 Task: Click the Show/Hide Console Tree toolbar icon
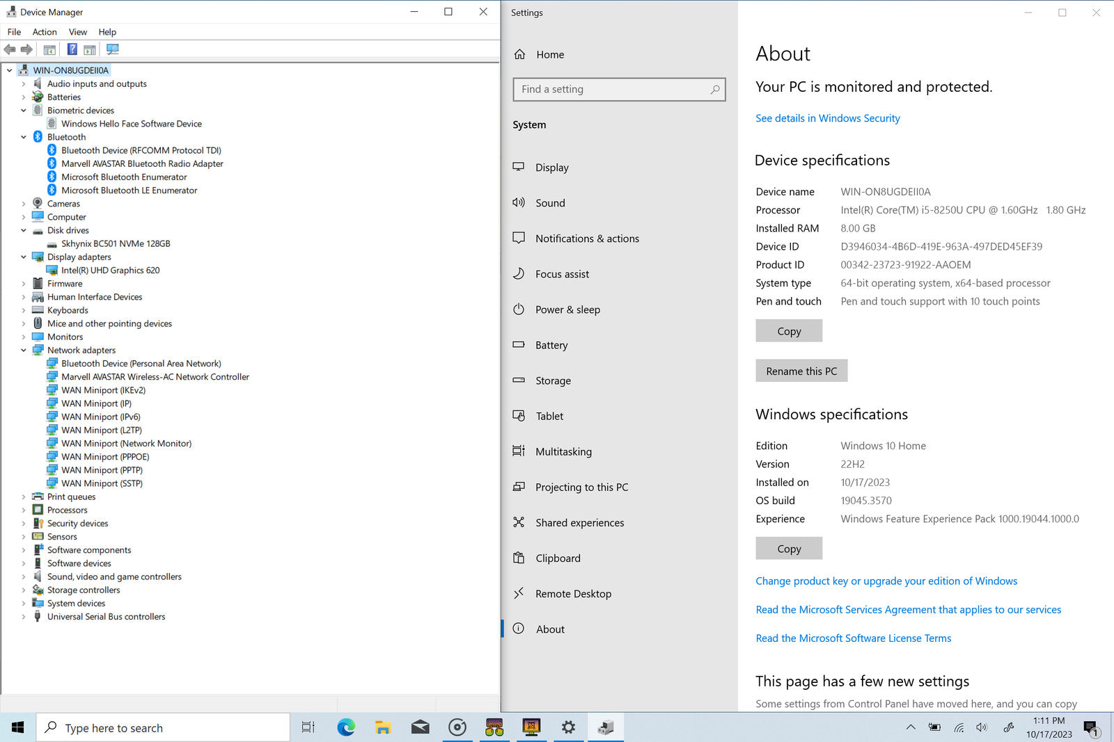click(49, 49)
